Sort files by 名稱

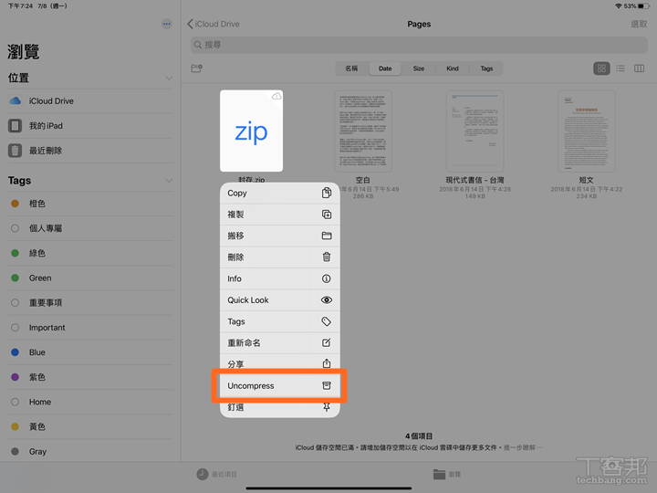coord(351,68)
